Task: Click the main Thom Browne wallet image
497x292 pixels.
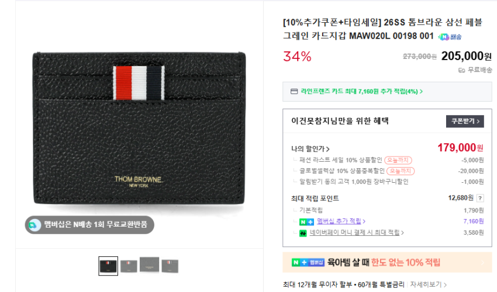Action: (x=139, y=128)
